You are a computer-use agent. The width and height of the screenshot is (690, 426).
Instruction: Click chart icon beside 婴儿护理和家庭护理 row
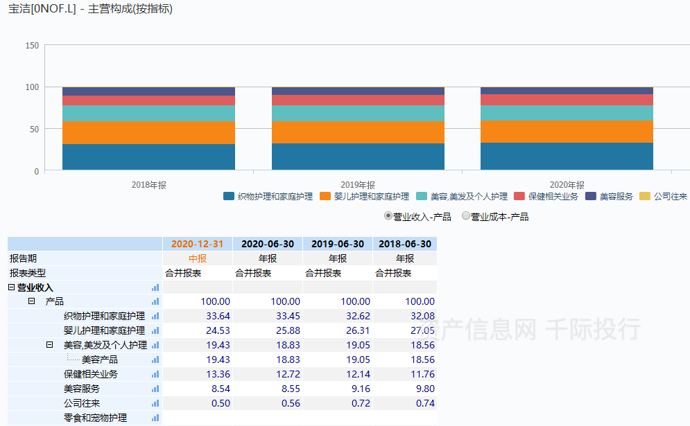tap(155, 330)
